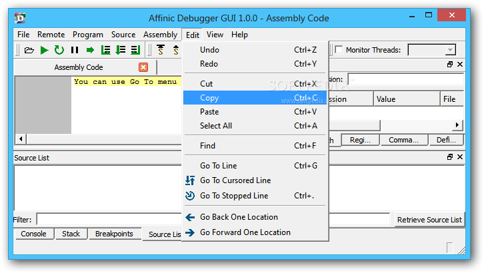Switch to the Defi... tab
The width and height of the screenshot is (484, 273).
[x=446, y=140]
